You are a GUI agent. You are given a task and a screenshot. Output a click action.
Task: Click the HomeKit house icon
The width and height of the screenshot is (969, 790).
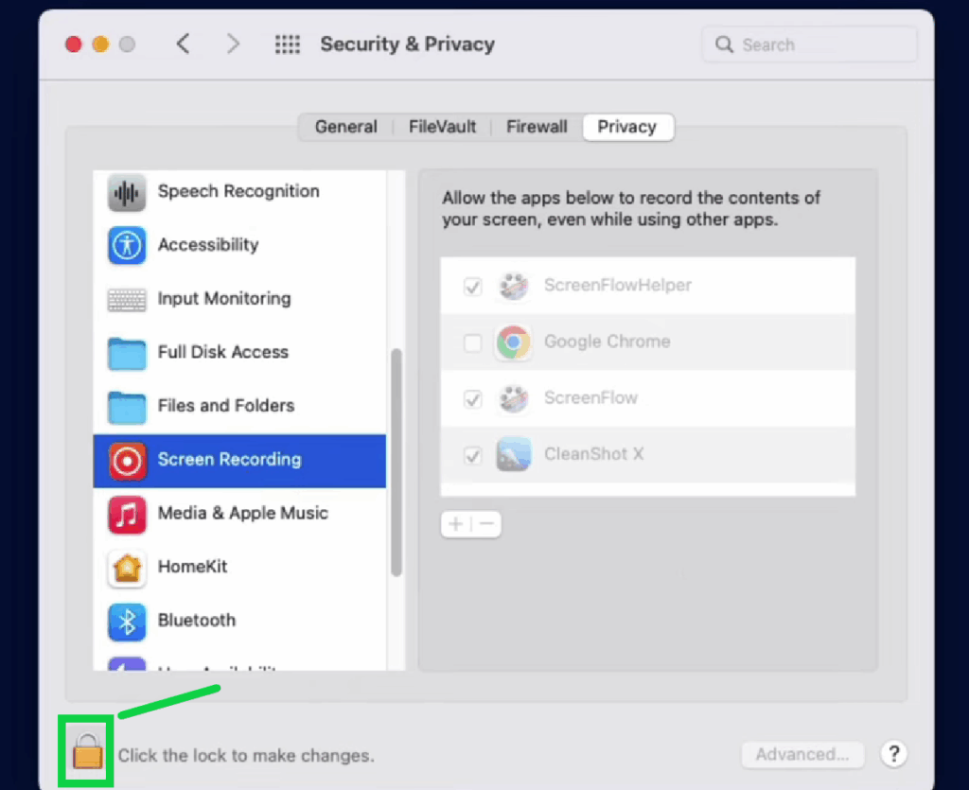tap(126, 567)
